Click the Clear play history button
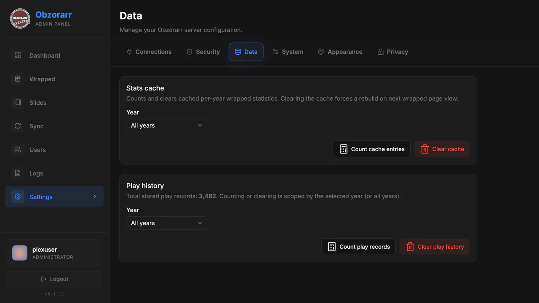The width and height of the screenshot is (539, 303). [x=435, y=247]
